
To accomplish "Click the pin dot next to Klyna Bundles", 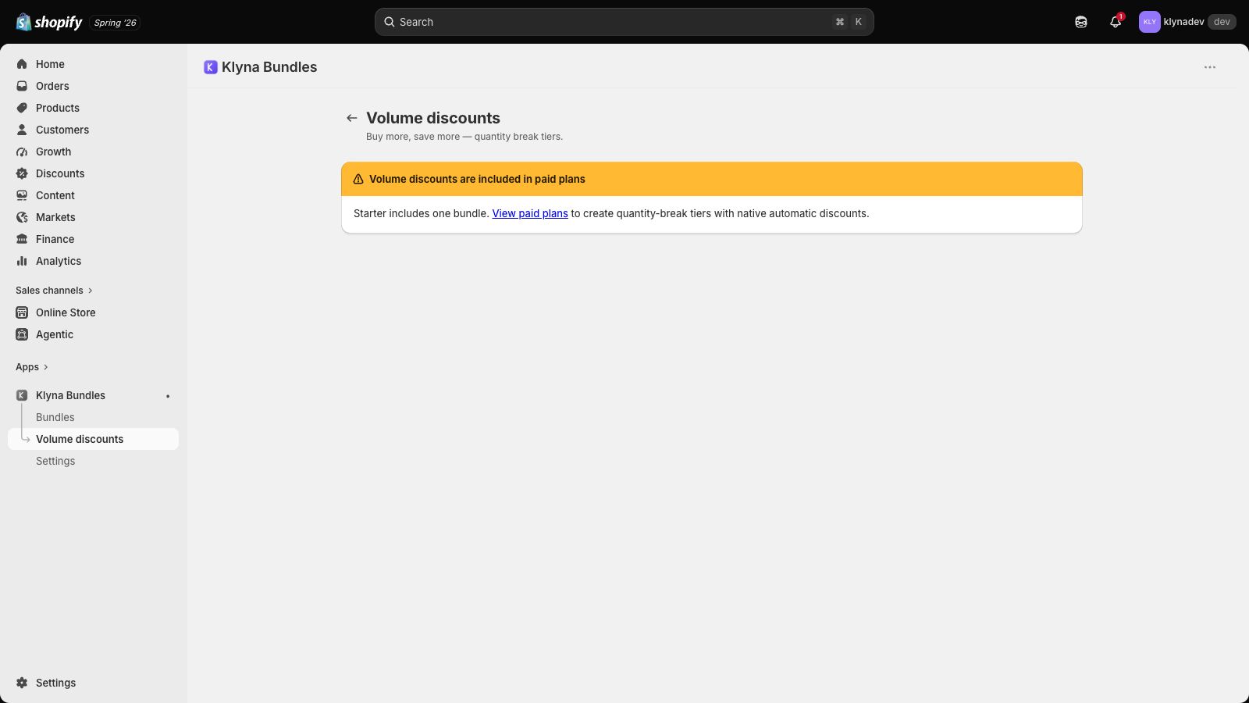I will point(168,396).
